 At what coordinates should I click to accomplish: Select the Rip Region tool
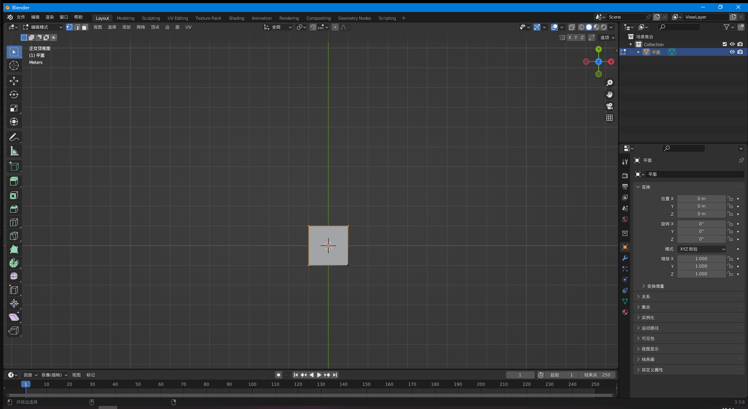click(x=14, y=330)
